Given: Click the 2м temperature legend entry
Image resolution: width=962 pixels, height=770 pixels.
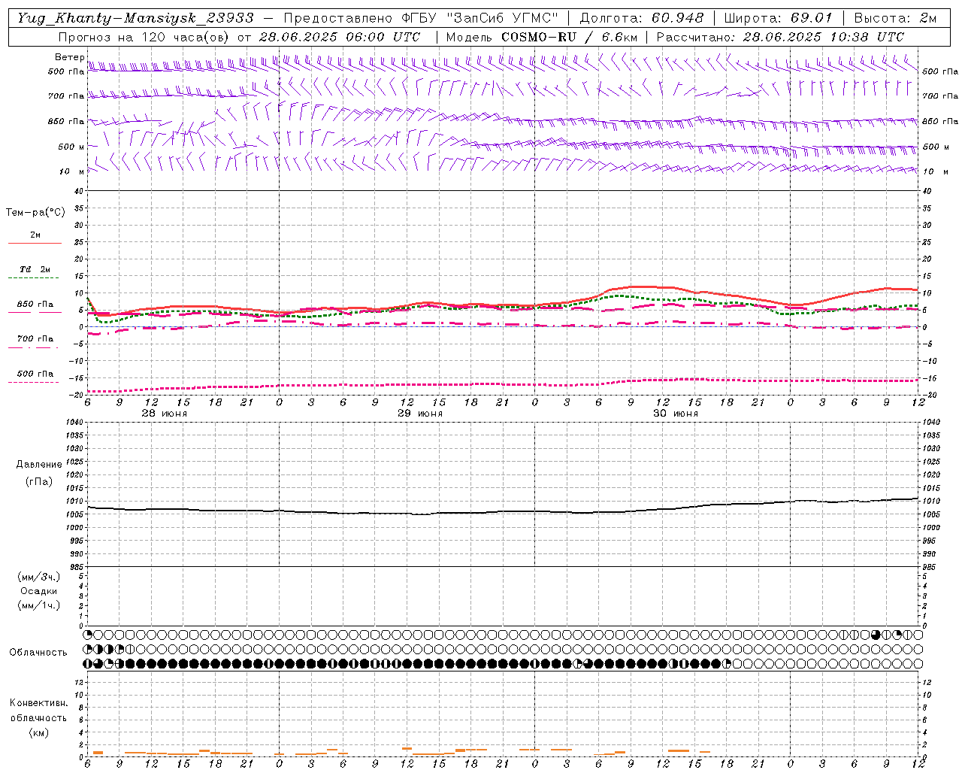Looking at the screenshot, I should pyautogui.click(x=35, y=235).
